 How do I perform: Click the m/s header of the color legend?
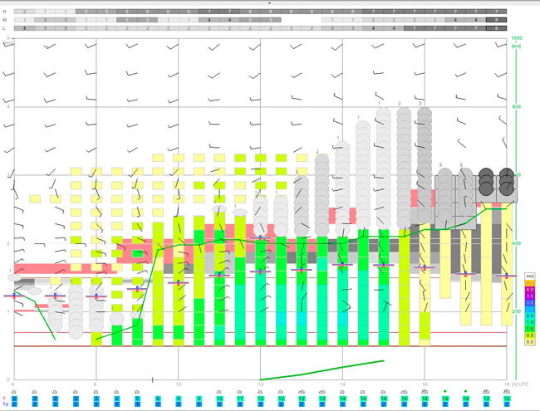click(530, 276)
